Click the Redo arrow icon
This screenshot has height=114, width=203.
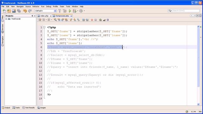(x=30, y=11)
